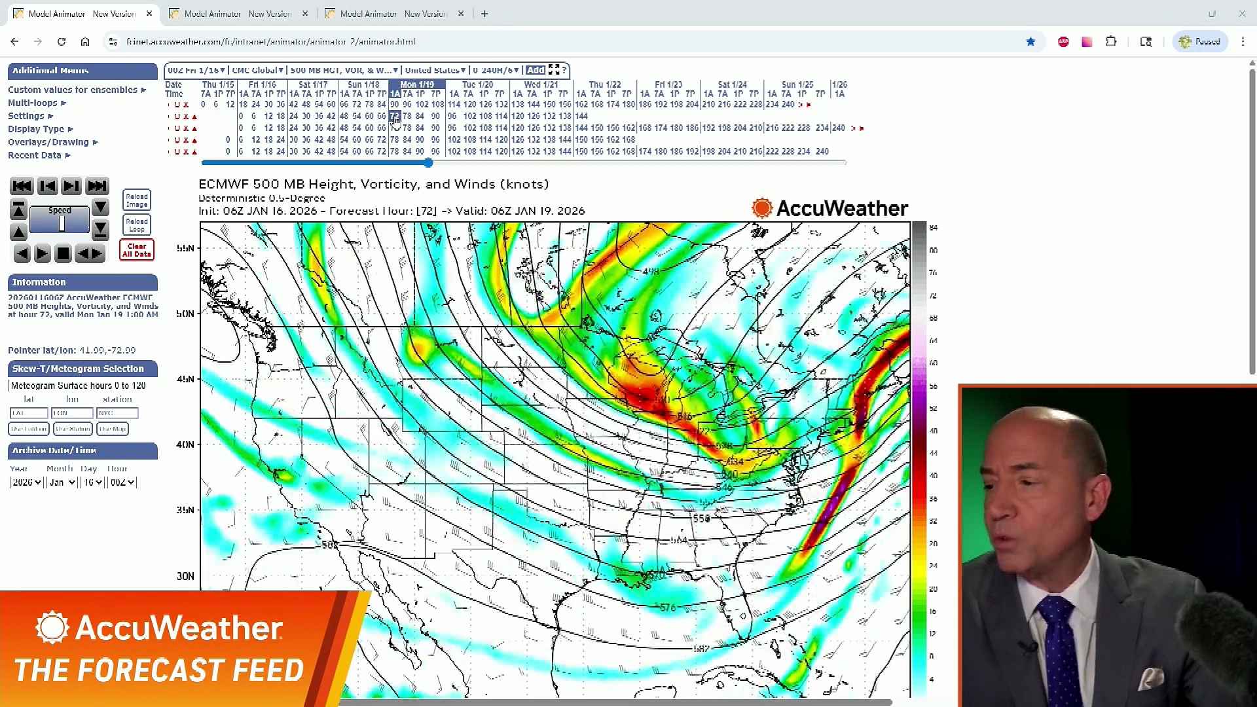Jump to last frame of the loop

[97, 186]
